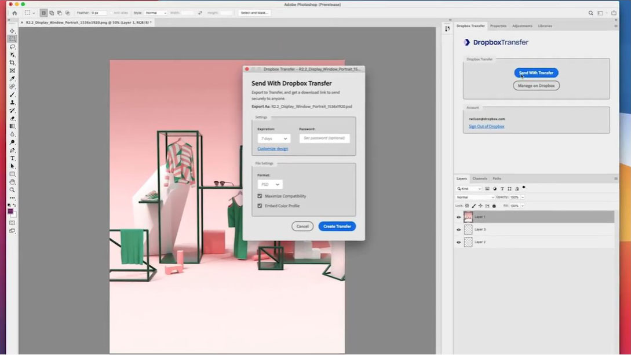Select the Lasso tool
This screenshot has width=631, height=355.
coord(12,47)
